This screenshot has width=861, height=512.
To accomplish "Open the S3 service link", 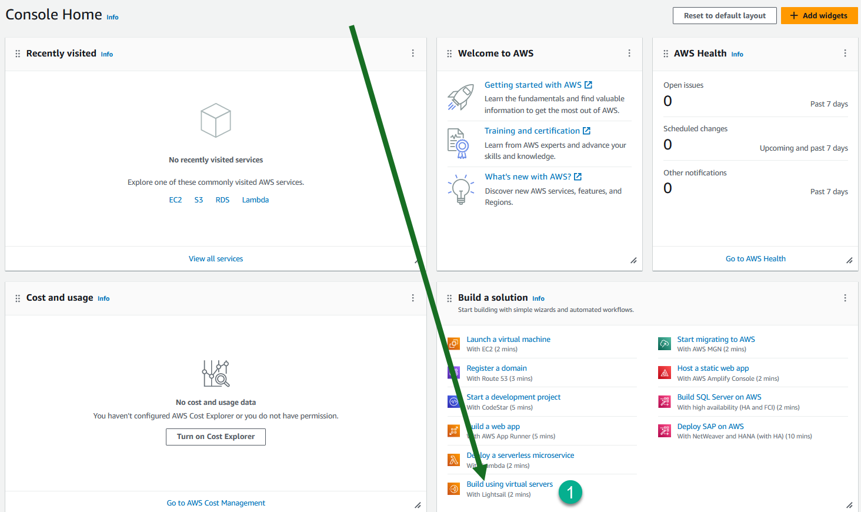I will tap(199, 200).
